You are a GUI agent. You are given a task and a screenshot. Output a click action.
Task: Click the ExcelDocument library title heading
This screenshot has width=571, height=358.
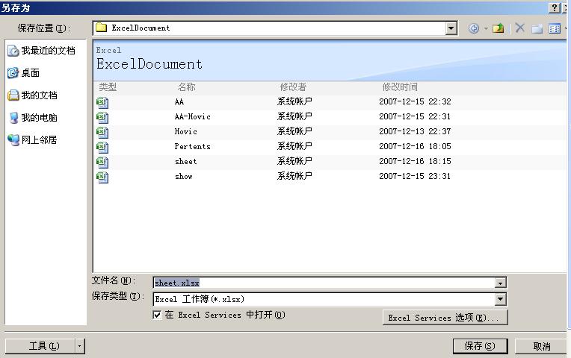pos(149,64)
